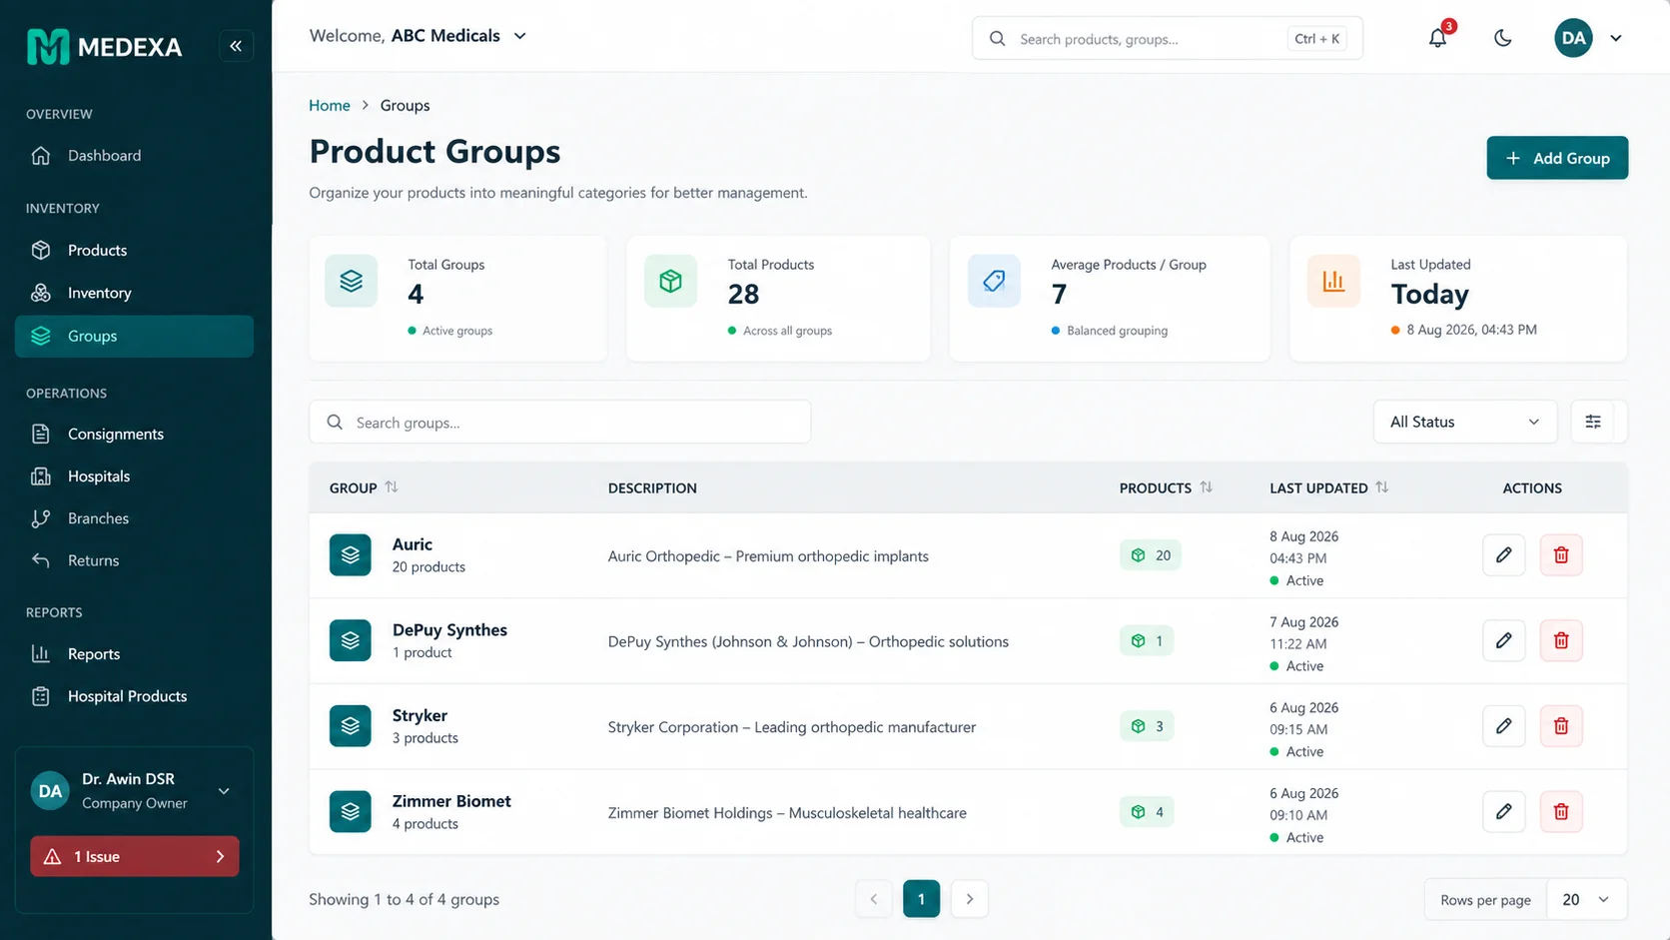Focus the Search groups input
The width and height of the screenshot is (1670, 940).
(x=559, y=422)
